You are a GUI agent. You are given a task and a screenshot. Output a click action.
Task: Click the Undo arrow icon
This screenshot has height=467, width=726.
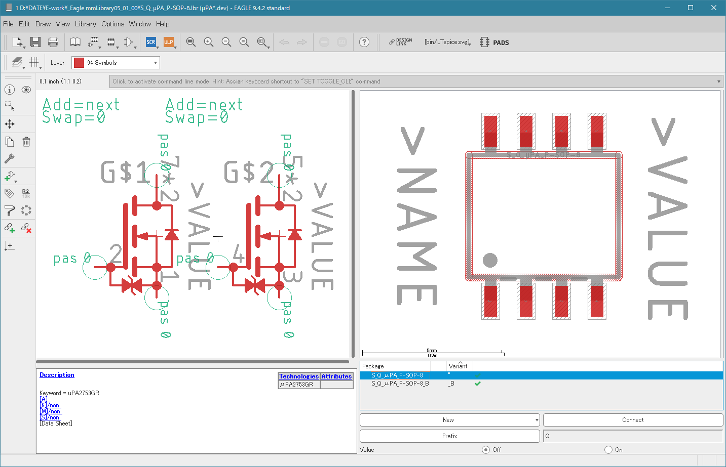tap(284, 42)
